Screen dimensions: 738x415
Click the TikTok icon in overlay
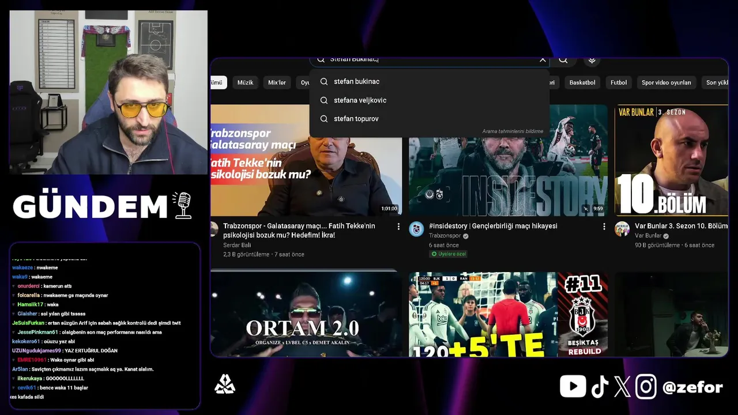click(600, 387)
